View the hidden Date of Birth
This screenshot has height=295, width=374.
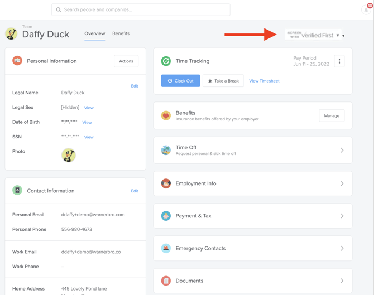(x=87, y=123)
